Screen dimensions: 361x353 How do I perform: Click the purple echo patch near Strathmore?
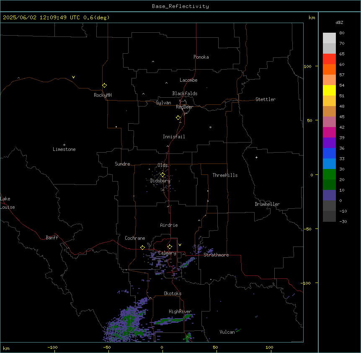(x=210, y=251)
